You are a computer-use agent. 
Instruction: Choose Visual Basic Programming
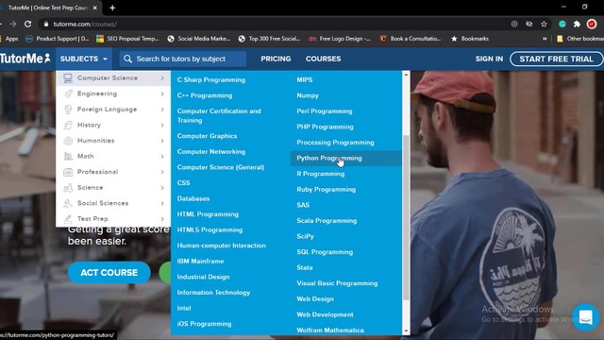click(337, 283)
